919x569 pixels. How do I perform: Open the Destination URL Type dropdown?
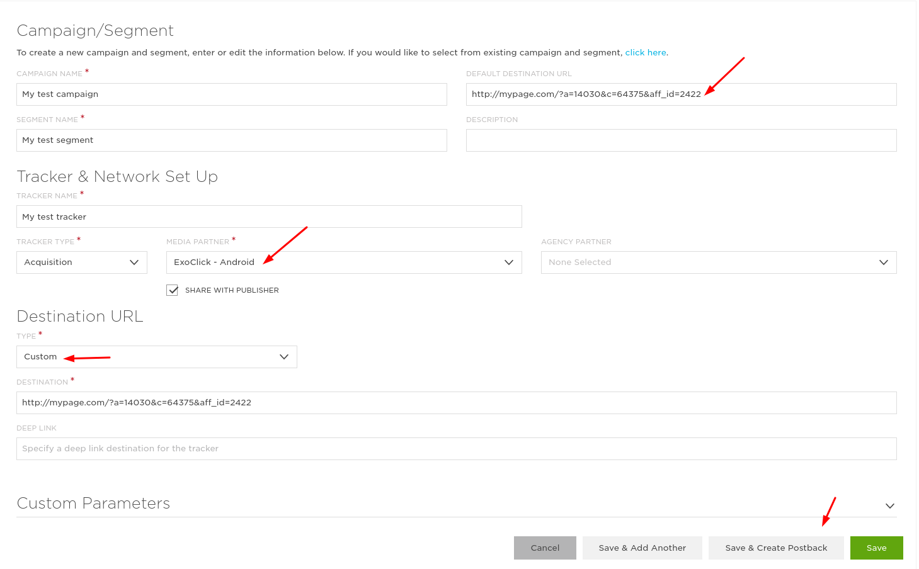coord(156,357)
